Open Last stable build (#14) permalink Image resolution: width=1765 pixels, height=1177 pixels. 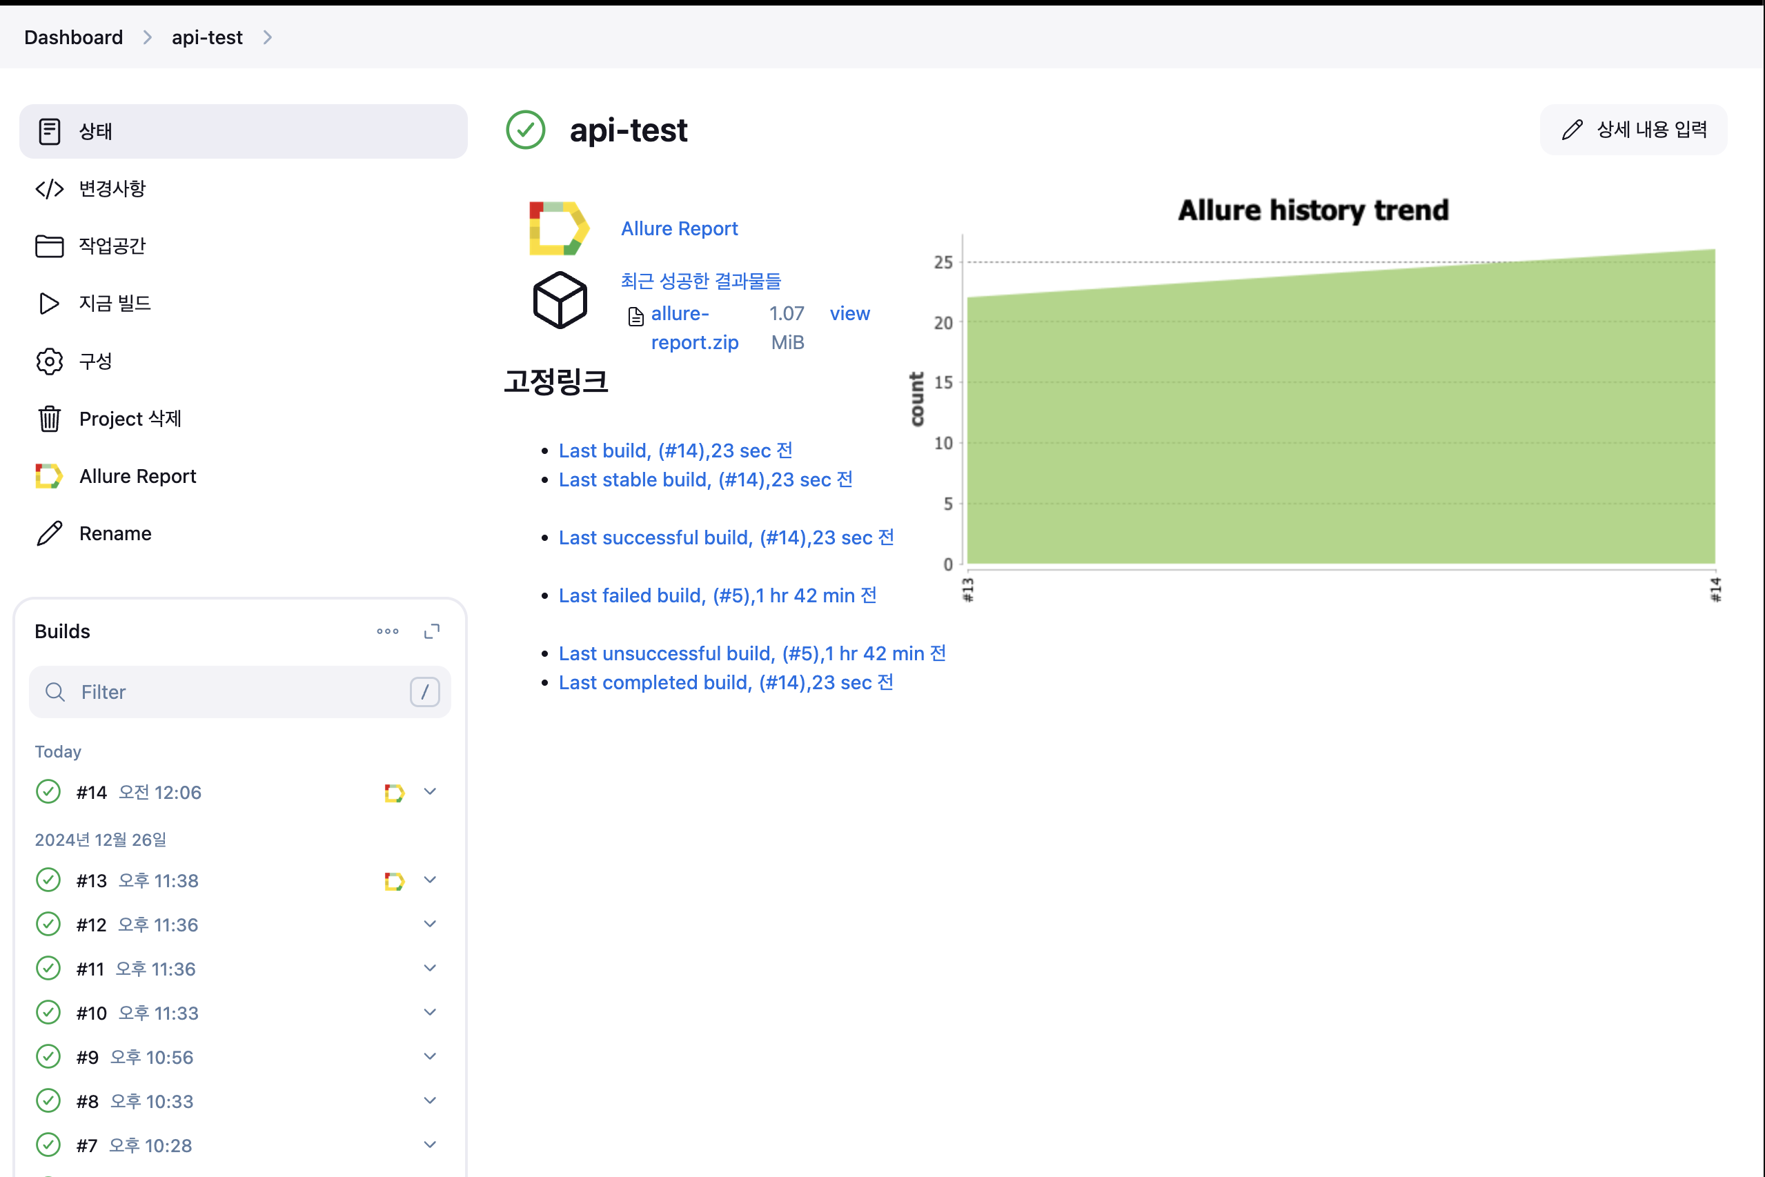click(x=706, y=479)
